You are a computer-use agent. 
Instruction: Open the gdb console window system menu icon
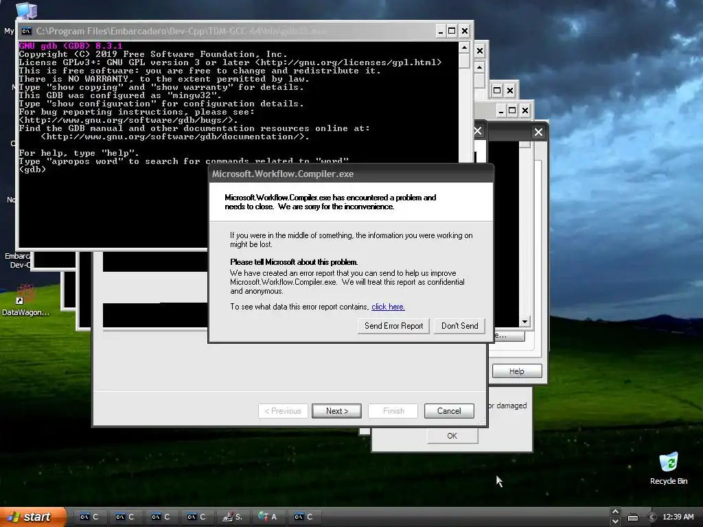tap(27, 31)
